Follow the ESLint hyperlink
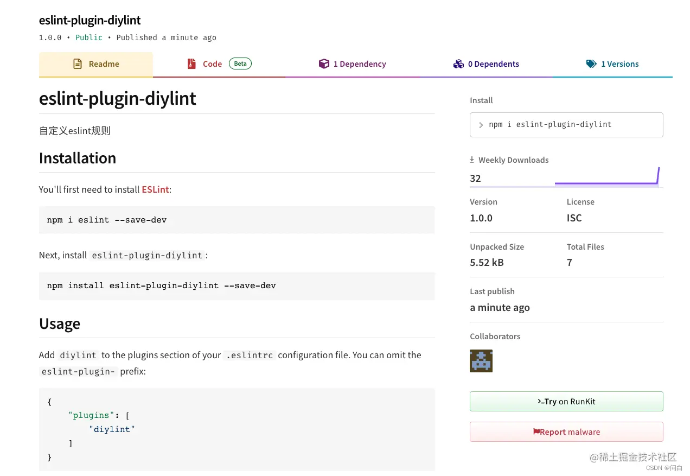The height and width of the screenshot is (476, 690). click(x=155, y=189)
